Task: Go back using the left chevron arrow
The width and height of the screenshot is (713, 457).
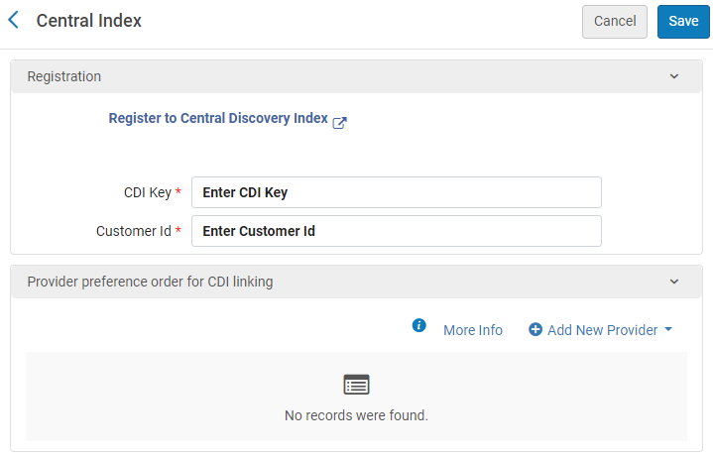Action: pyautogui.click(x=13, y=20)
